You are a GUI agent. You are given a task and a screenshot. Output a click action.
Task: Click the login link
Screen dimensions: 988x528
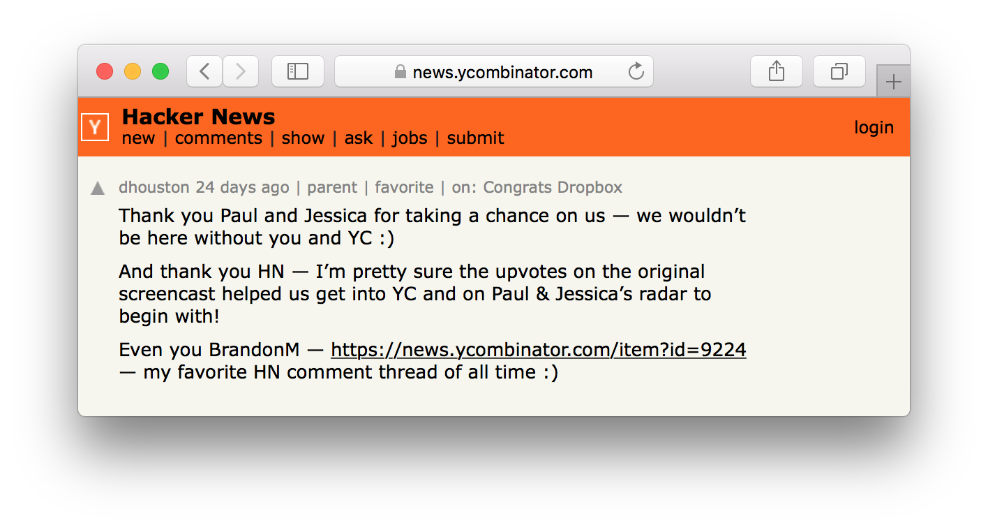(x=874, y=128)
